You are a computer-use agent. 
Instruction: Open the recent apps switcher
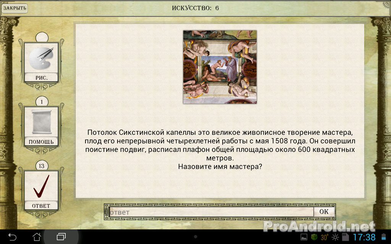[61, 237]
